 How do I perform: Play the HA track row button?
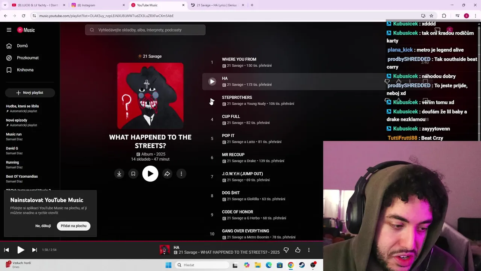(212, 82)
